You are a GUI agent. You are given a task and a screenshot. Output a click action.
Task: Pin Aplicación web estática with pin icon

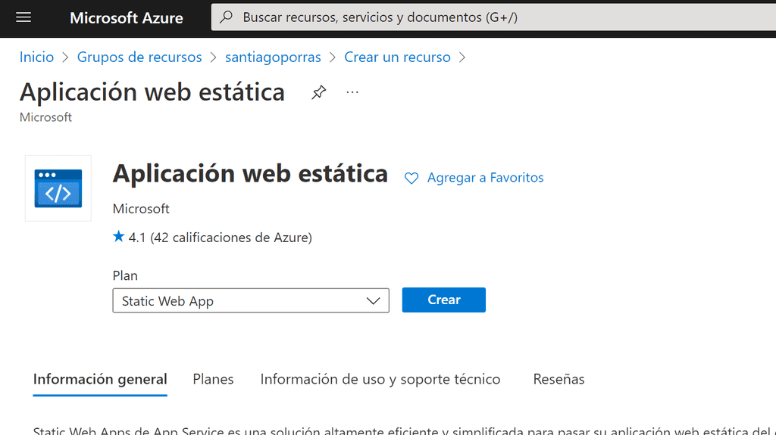pos(319,92)
